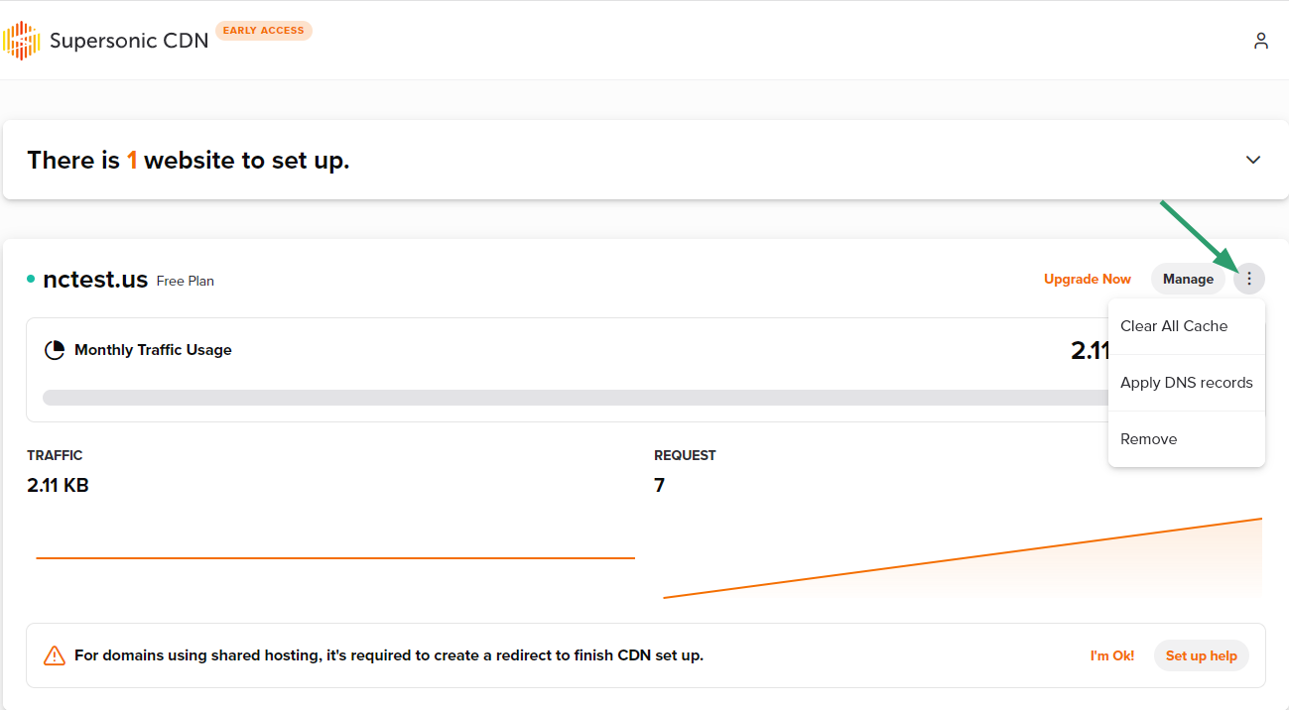Click the warning triangle icon
The width and height of the screenshot is (1289, 710).
55,655
